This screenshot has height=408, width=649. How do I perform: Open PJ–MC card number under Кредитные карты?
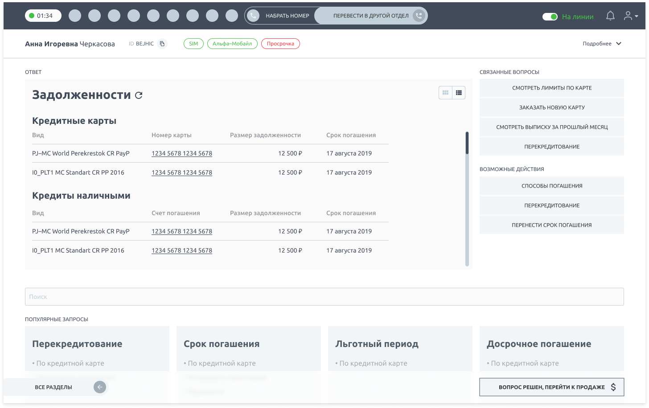(x=182, y=153)
